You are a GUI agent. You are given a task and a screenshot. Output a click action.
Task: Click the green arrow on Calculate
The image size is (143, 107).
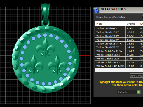pos(139,92)
